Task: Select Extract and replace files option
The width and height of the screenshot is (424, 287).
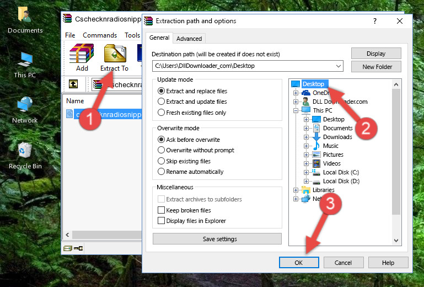Action: 192,91
